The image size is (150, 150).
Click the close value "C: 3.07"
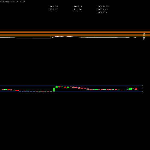pyautogui.click(x=54, y=10)
